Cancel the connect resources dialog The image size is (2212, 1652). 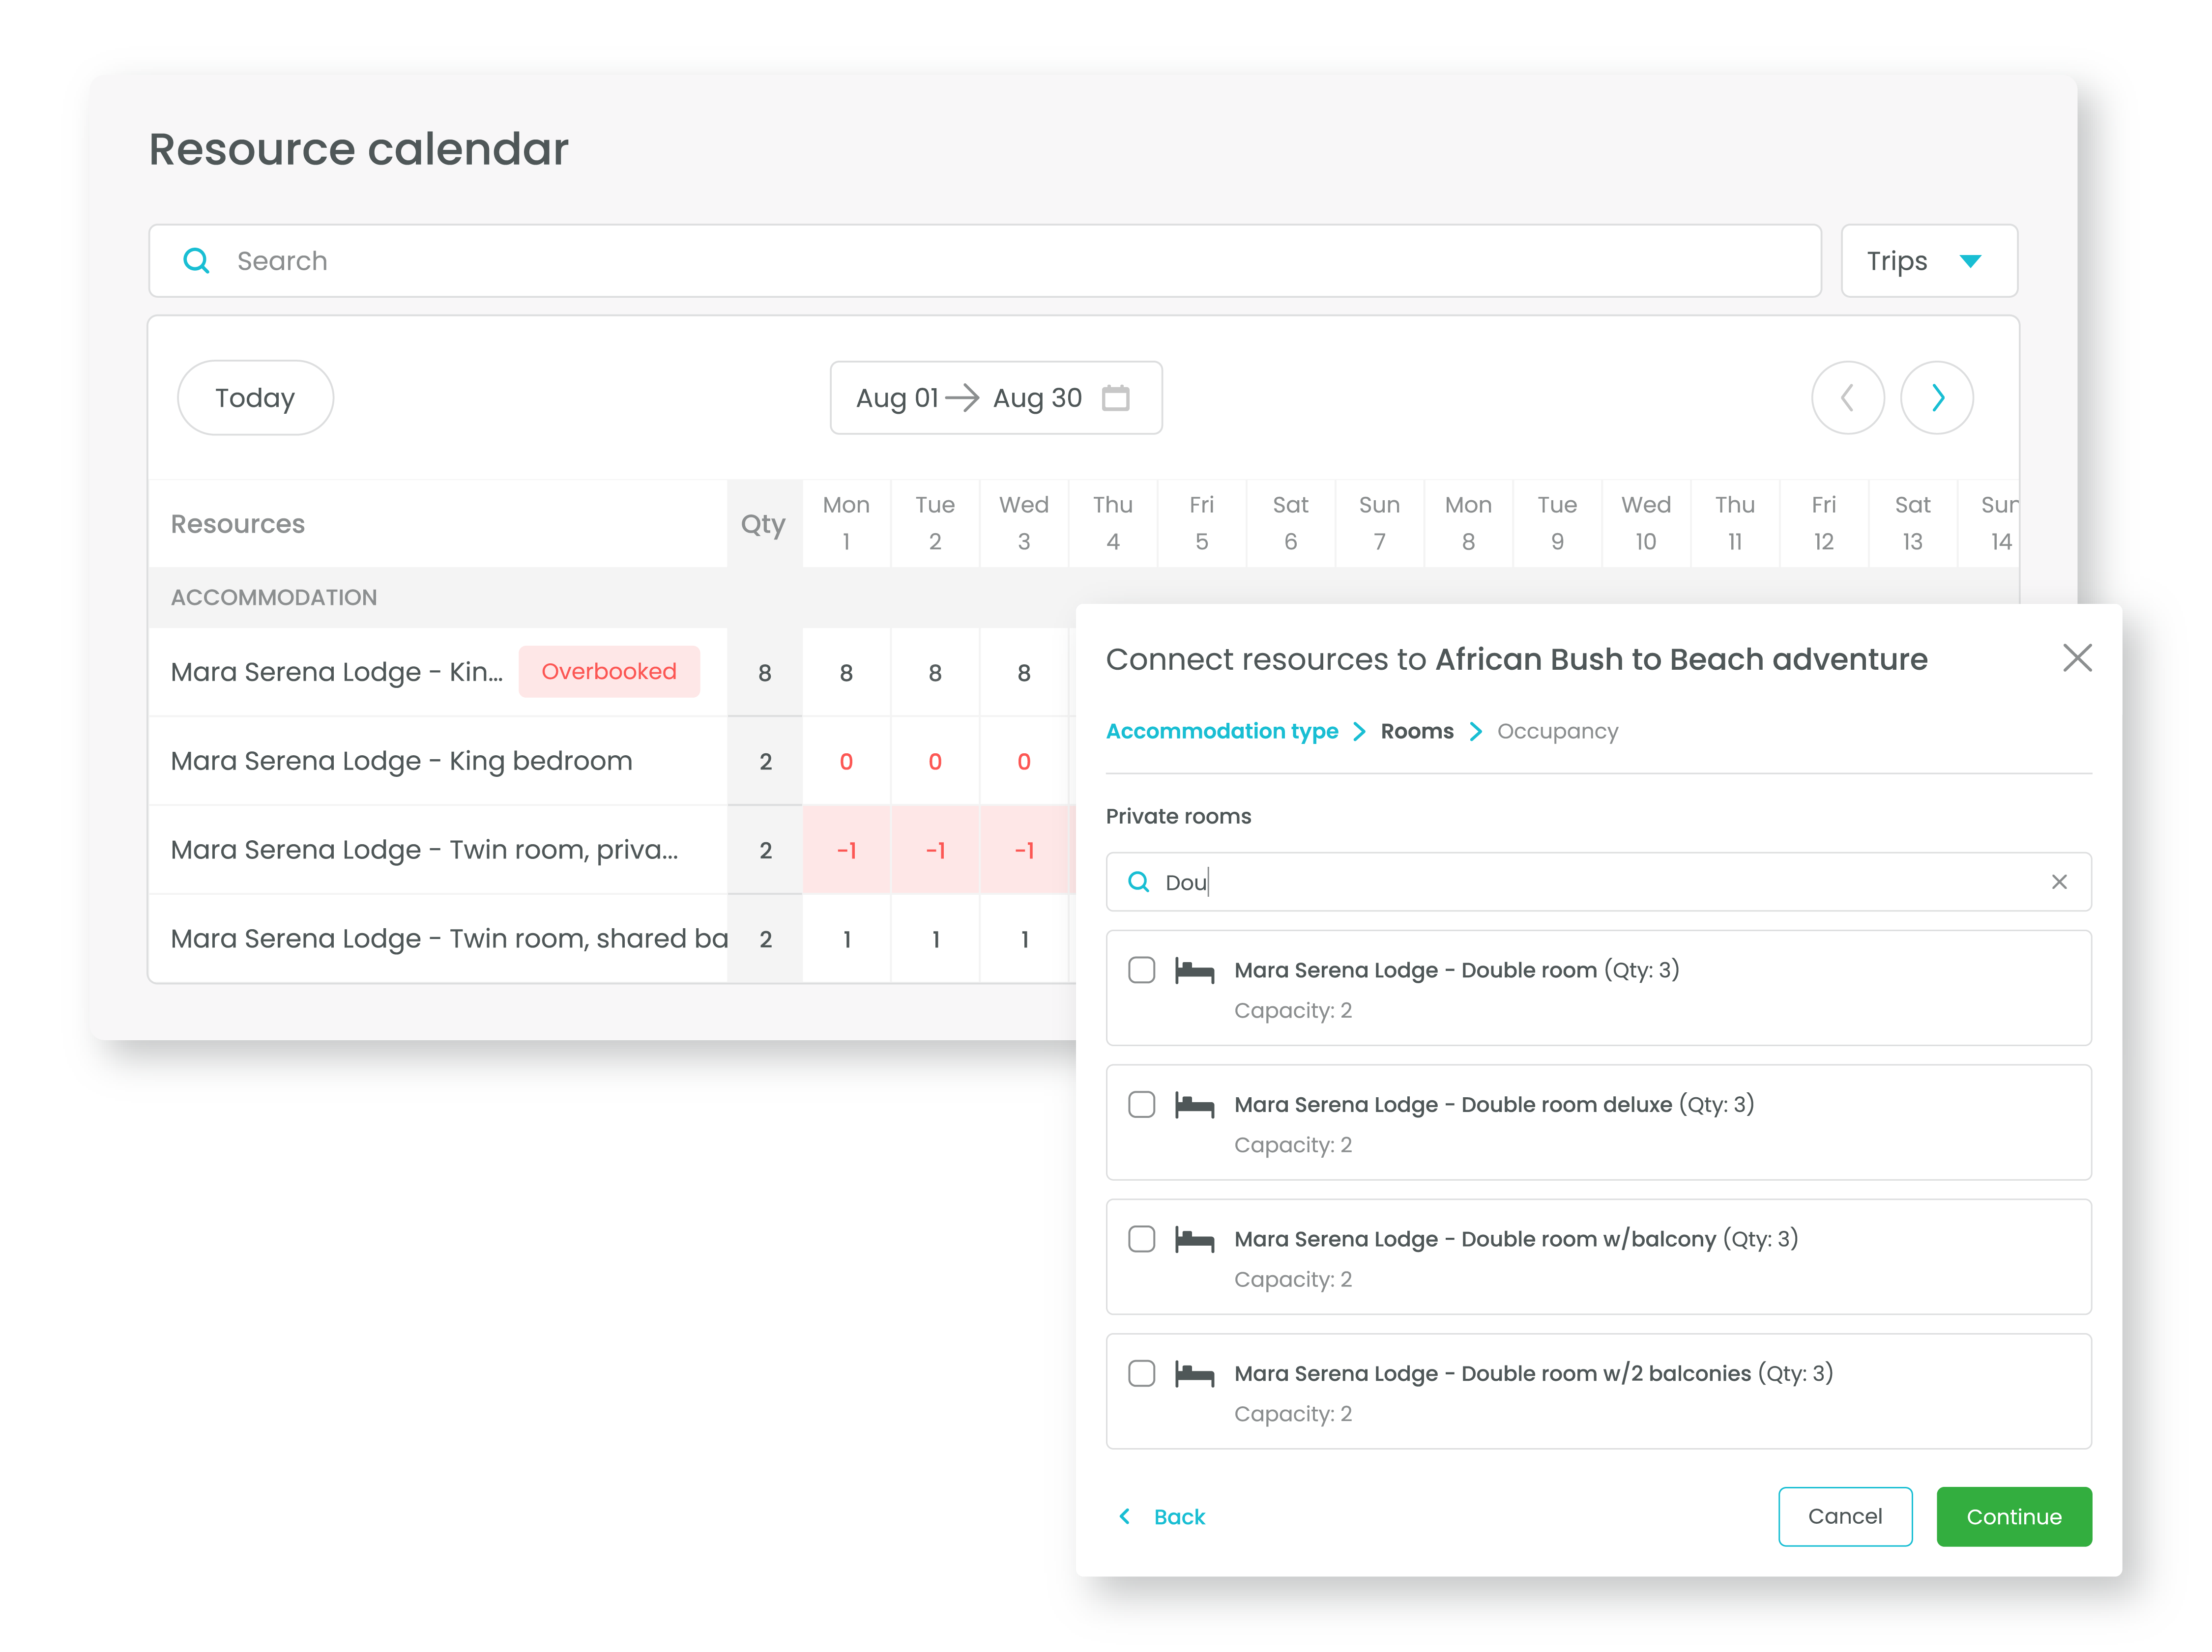tap(1845, 1517)
